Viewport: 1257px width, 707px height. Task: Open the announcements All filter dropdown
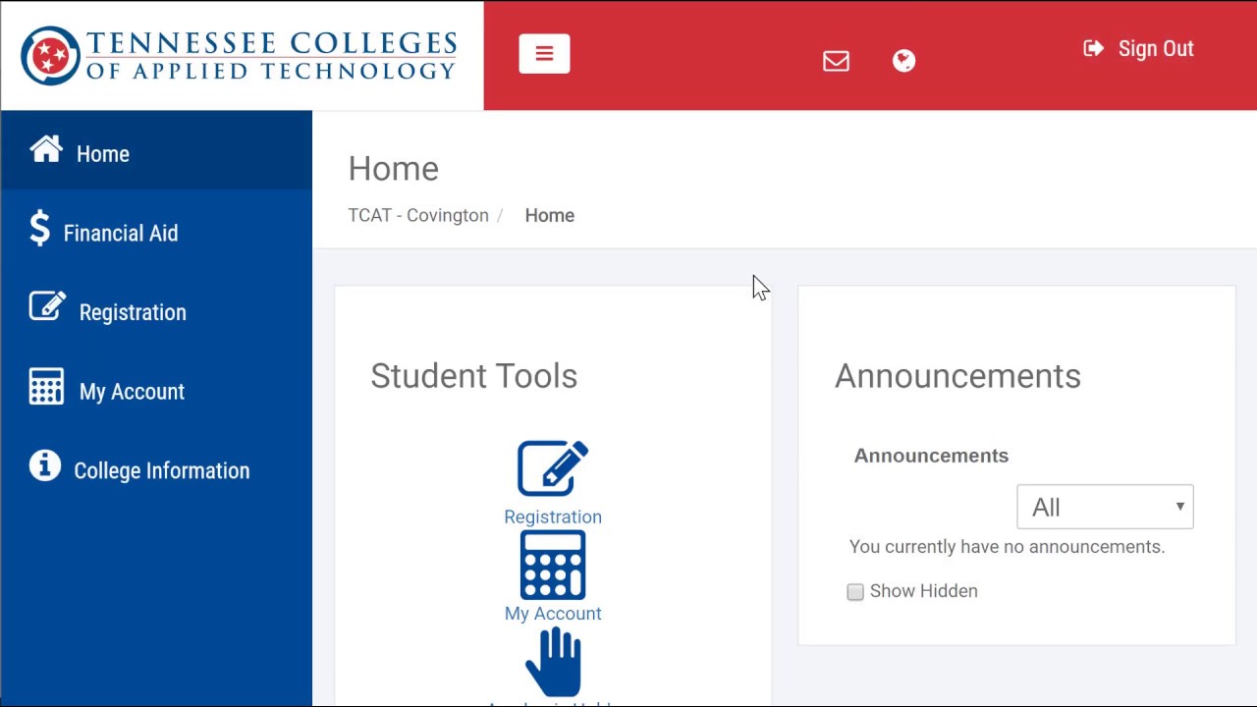pyautogui.click(x=1105, y=507)
